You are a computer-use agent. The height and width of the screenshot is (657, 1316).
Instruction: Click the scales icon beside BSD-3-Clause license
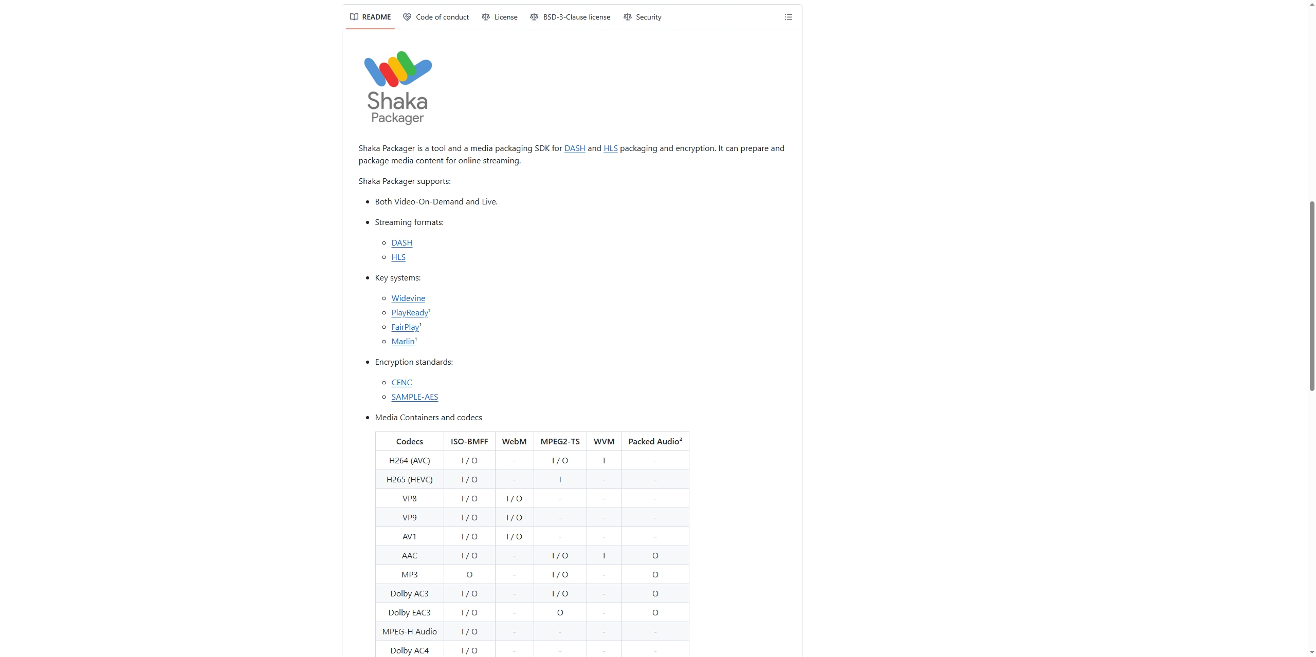(x=534, y=17)
